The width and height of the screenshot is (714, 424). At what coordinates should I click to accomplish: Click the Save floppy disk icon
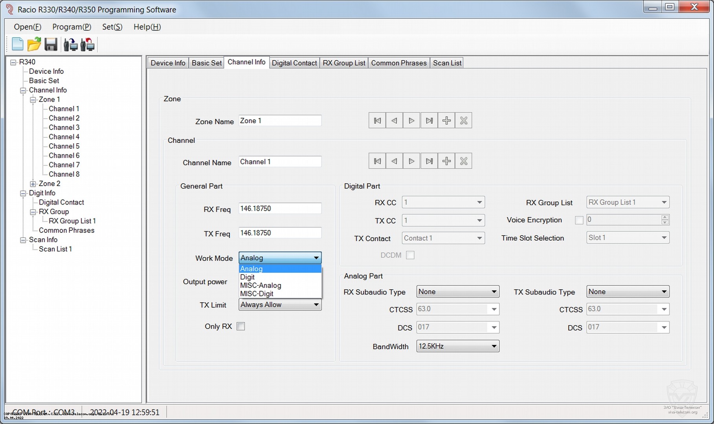(51, 44)
